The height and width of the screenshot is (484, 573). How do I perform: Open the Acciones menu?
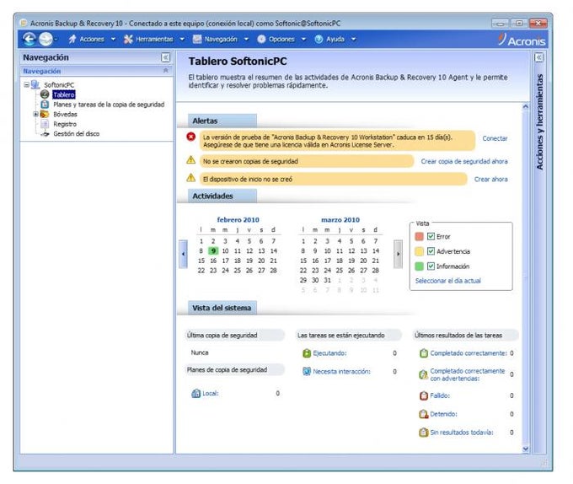(92, 39)
